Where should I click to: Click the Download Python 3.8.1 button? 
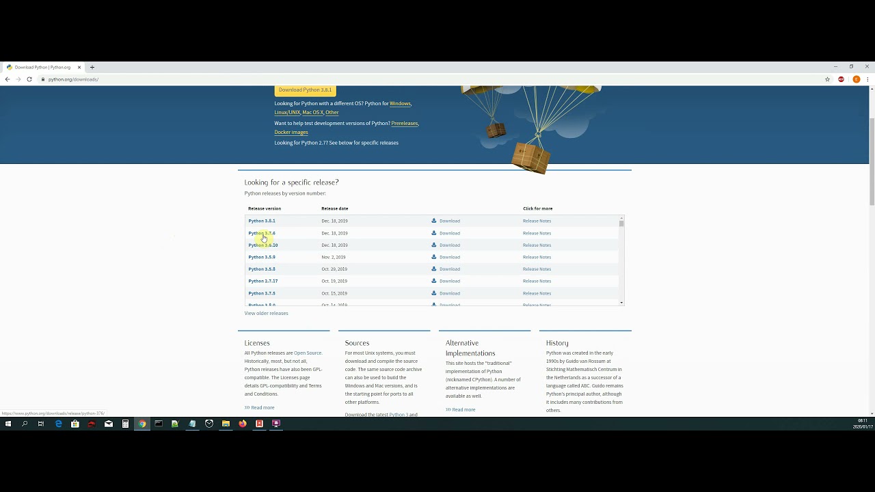tap(305, 90)
